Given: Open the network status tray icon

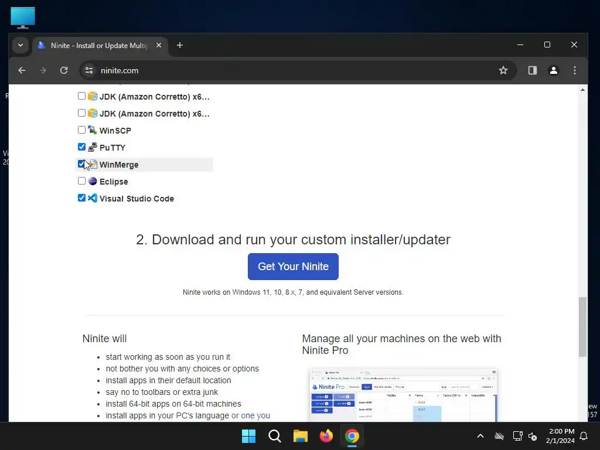Looking at the screenshot, I should (518, 436).
